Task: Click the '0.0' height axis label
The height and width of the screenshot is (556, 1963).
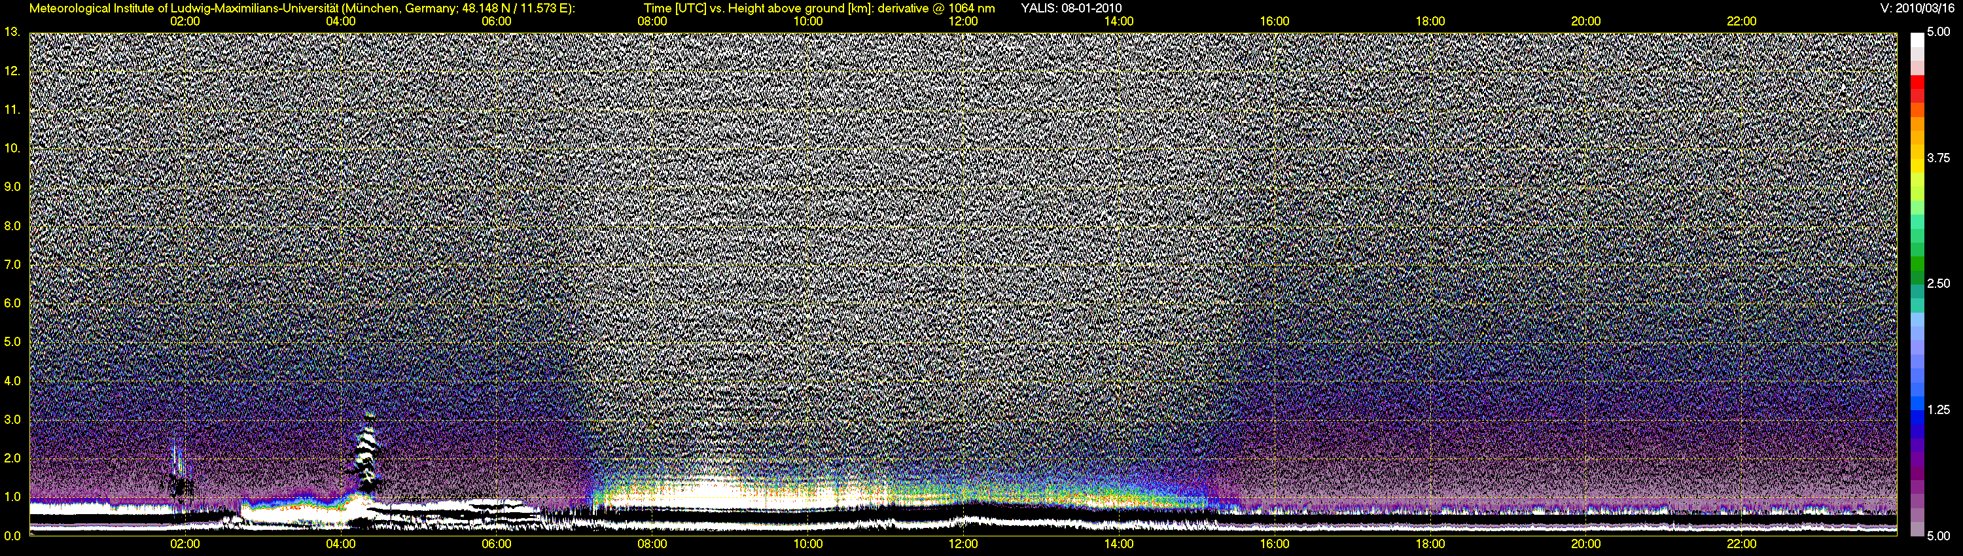Action: 12,536
